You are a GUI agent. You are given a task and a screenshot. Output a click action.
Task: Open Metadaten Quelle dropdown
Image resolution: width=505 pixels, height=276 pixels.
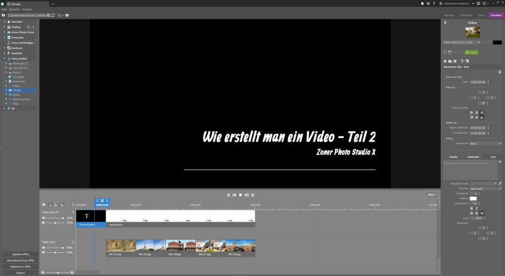click(483, 183)
